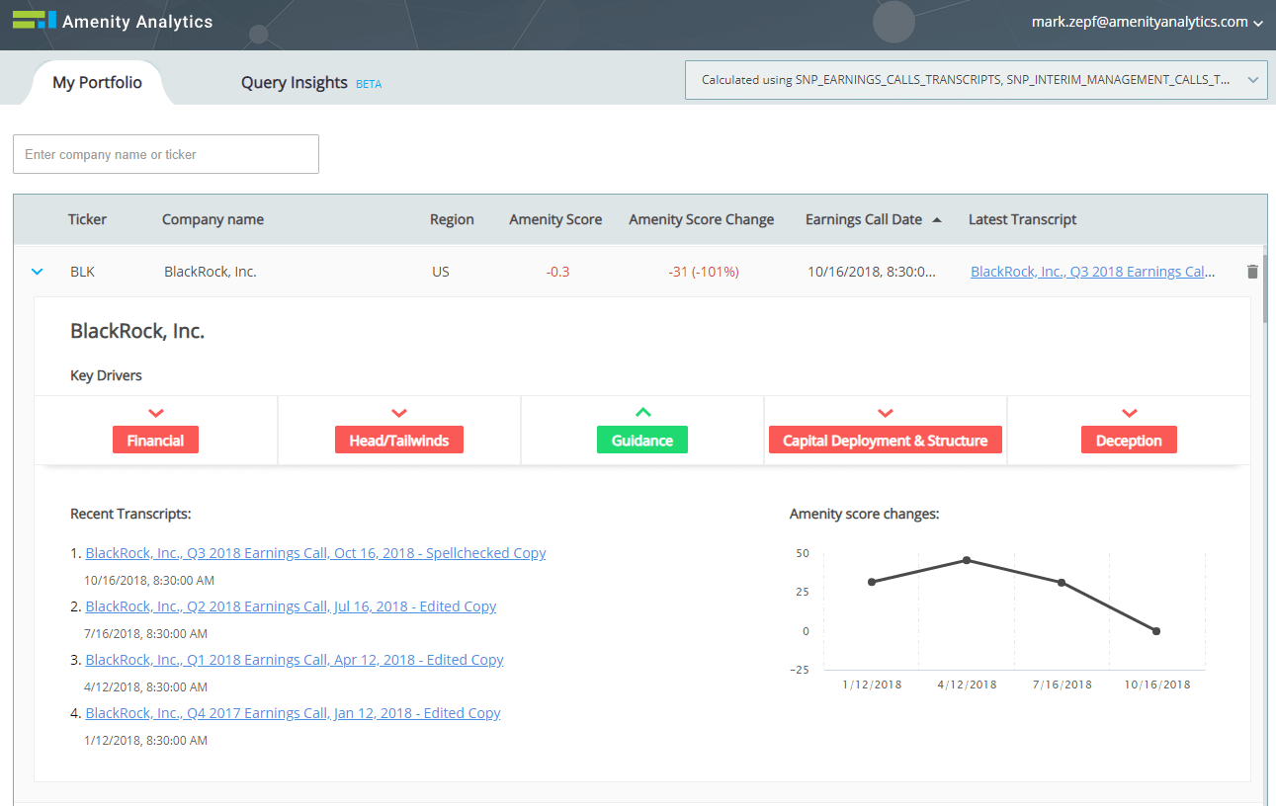Click the 10/16/2018 chart data point
Image resolution: width=1276 pixels, height=806 pixels.
(x=1156, y=631)
